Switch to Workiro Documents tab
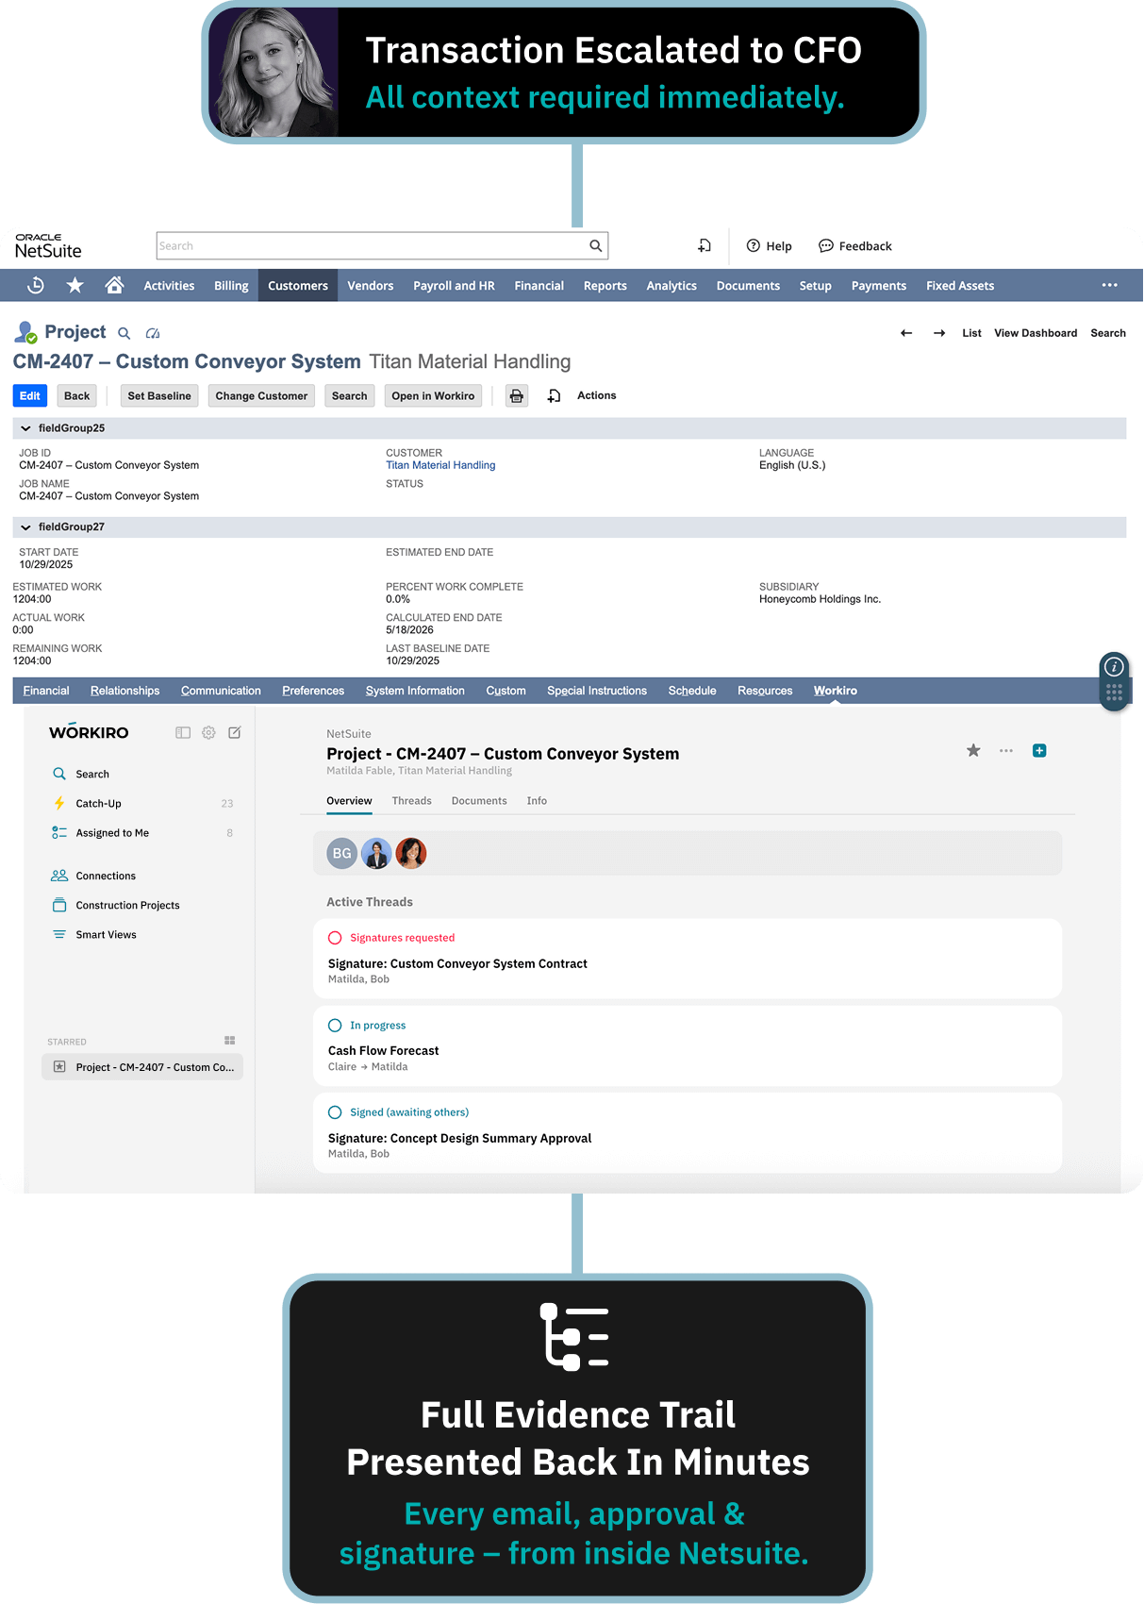This screenshot has height=1604, width=1144. tap(479, 801)
